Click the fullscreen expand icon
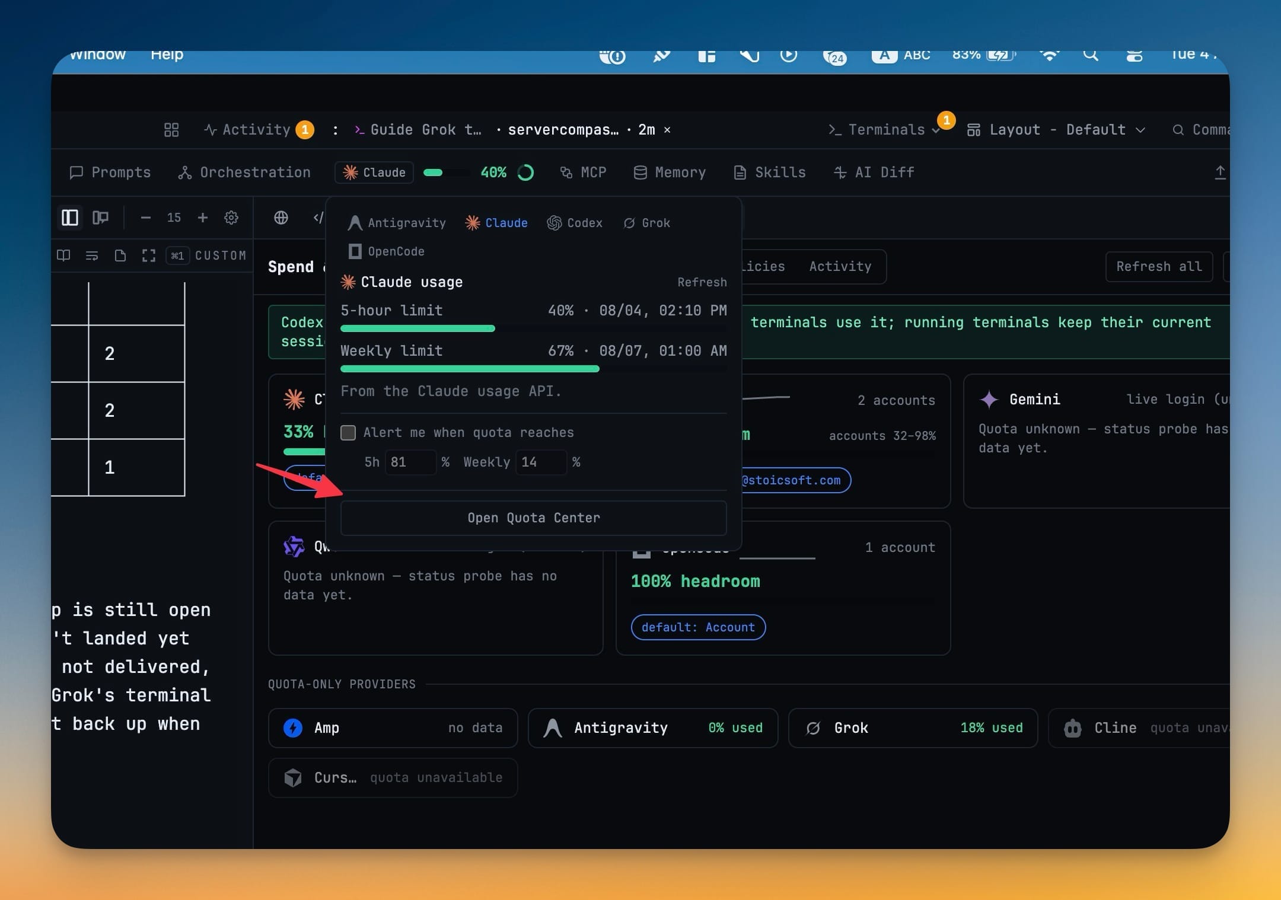The height and width of the screenshot is (900, 1281). coord(149,256)
